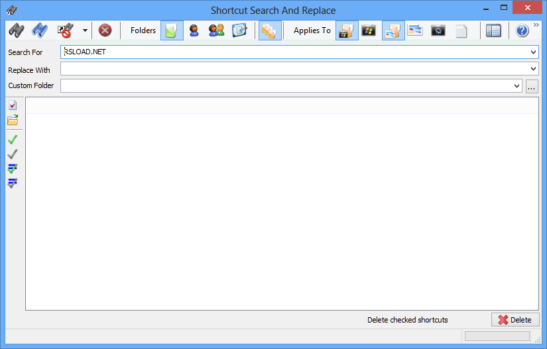Click the gray binoculars search icon
The image size is (547, 349).
pyautogui.click(x=16, y=30)
